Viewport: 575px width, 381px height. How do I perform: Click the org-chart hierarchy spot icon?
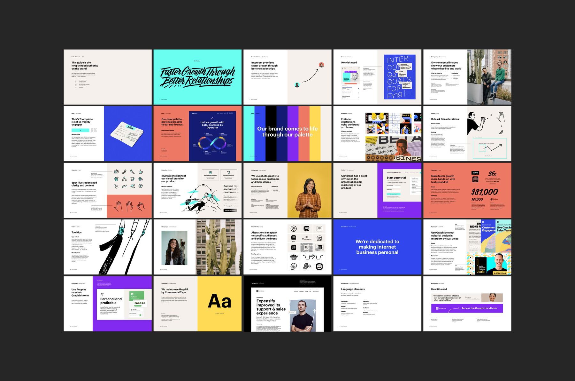[x=124, y=179]
